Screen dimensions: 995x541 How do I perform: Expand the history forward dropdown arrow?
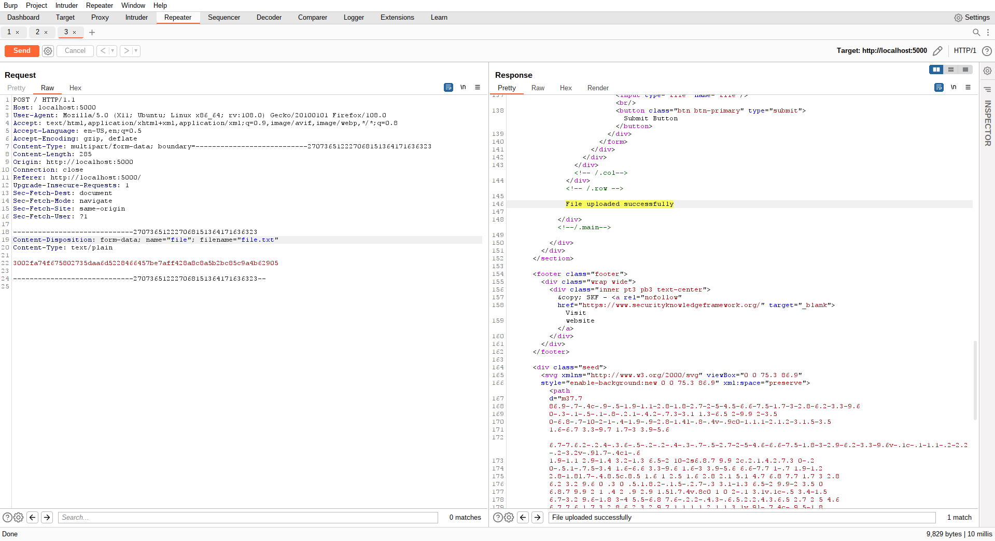136,51
